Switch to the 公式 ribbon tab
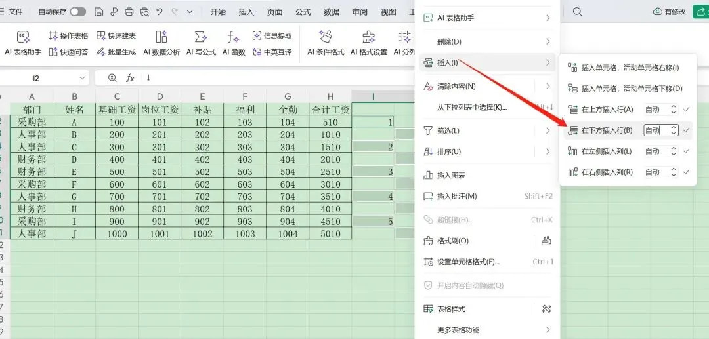 point(303,12)
